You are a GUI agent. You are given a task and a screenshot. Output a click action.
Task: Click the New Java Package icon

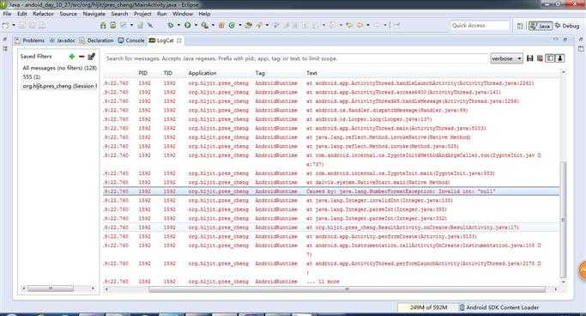tap(221, 25)
